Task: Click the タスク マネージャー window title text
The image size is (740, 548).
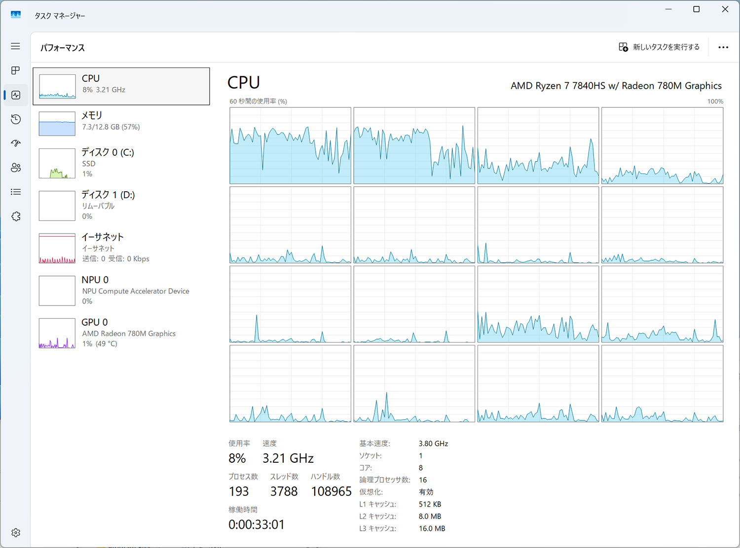Action: point(60,16)
